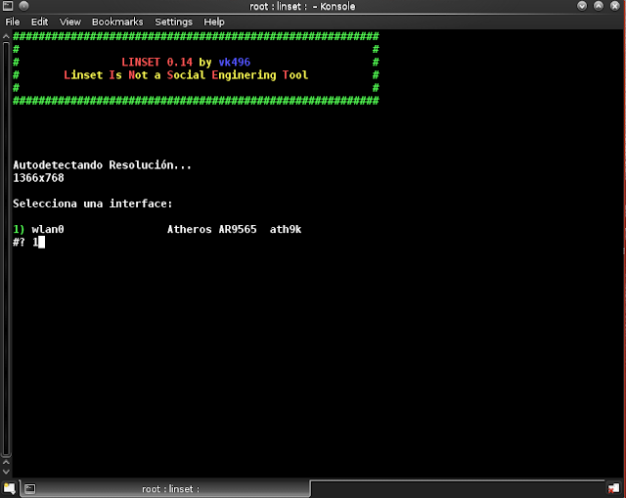The image size is (626, 498).
Task: Expand the Bookmarks menu
Action: (x=117, y=22)
